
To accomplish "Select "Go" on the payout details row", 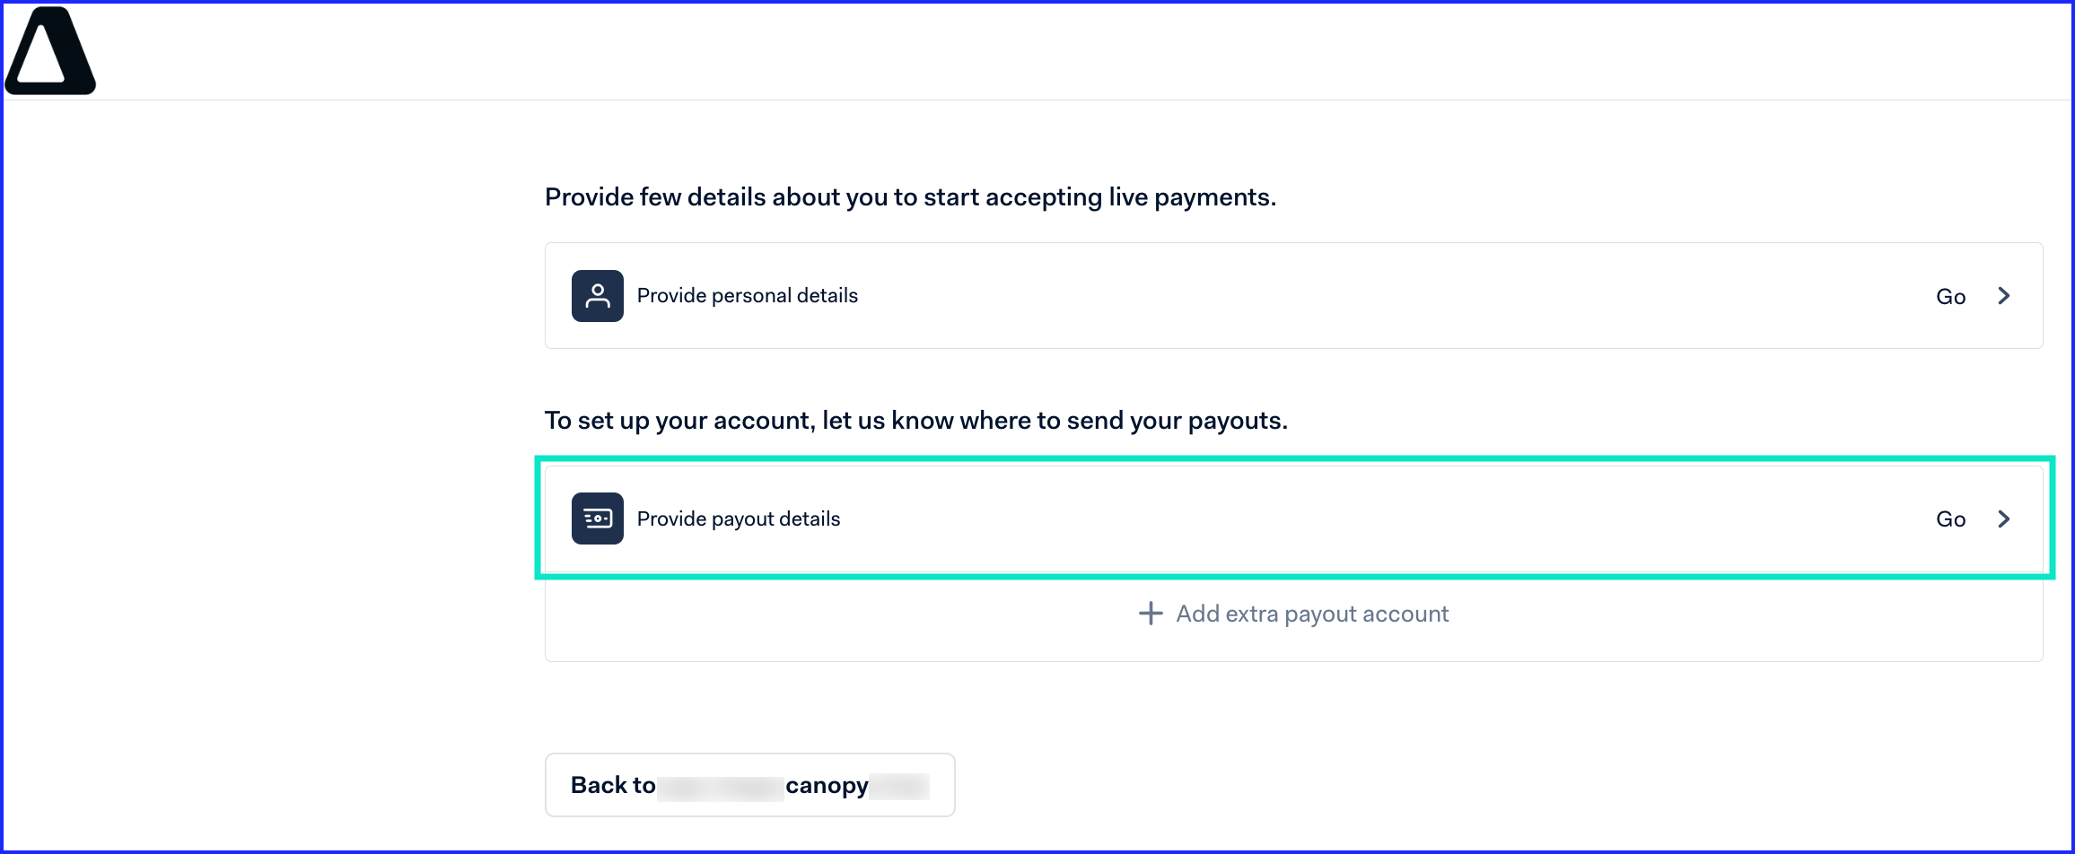I will (1951, 519).
